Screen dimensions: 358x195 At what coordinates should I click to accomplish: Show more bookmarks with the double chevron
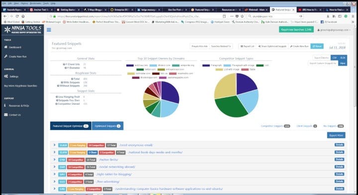coord(353,22)
